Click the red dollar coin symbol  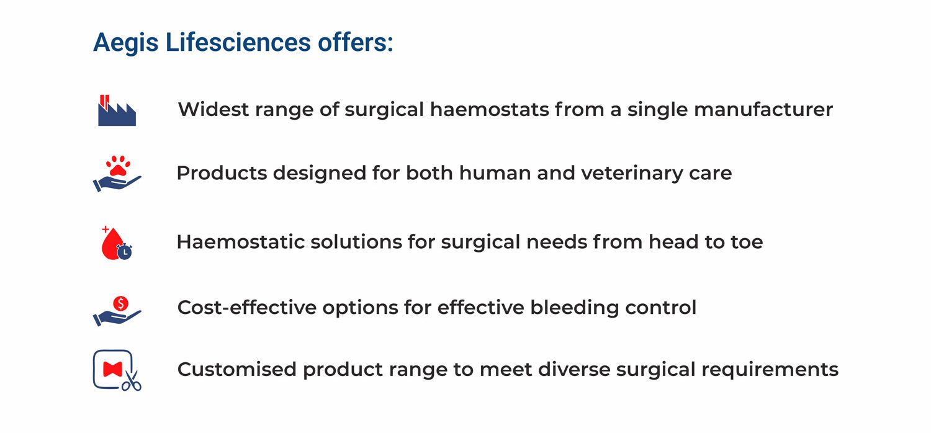(120, 303)
